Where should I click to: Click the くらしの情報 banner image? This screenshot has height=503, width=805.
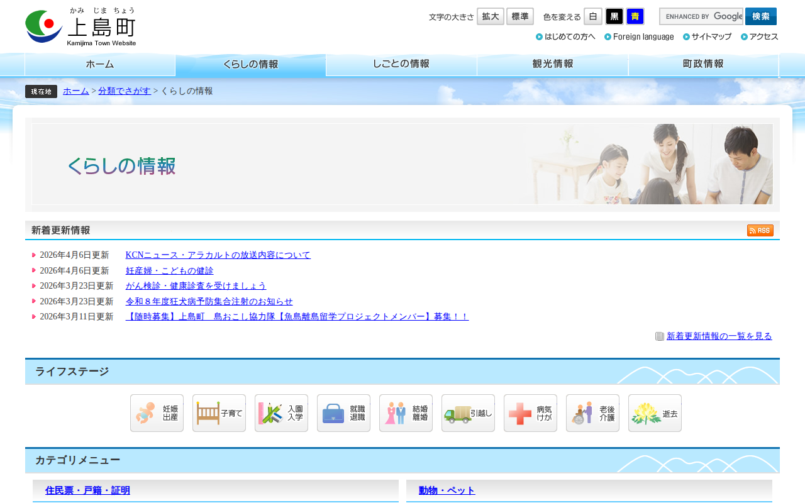coord(402,164)
